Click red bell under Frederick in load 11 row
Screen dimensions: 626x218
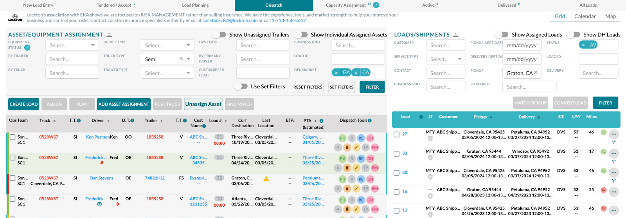pyautogui.click(x=102, y=162)
